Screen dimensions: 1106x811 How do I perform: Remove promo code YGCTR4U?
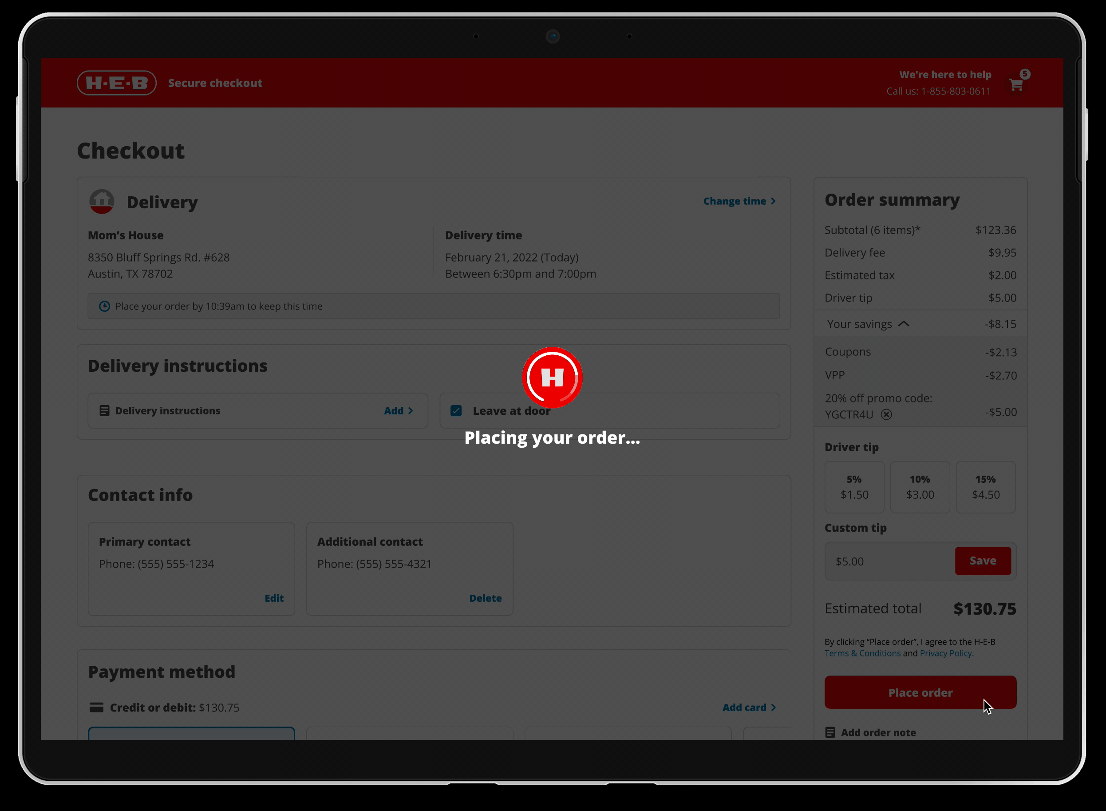click(886, 415)
